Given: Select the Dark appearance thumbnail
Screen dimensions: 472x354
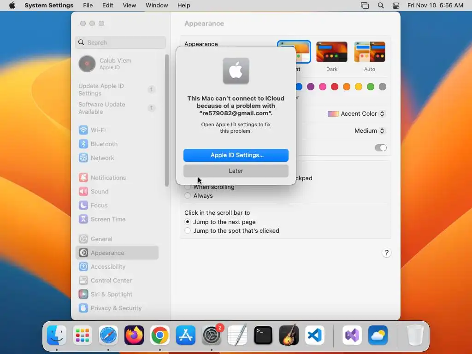Looking at the screenshot, I should (332, 52).
